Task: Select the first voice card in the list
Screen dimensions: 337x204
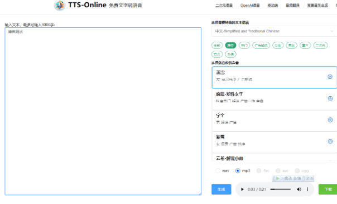Action: 275,77
